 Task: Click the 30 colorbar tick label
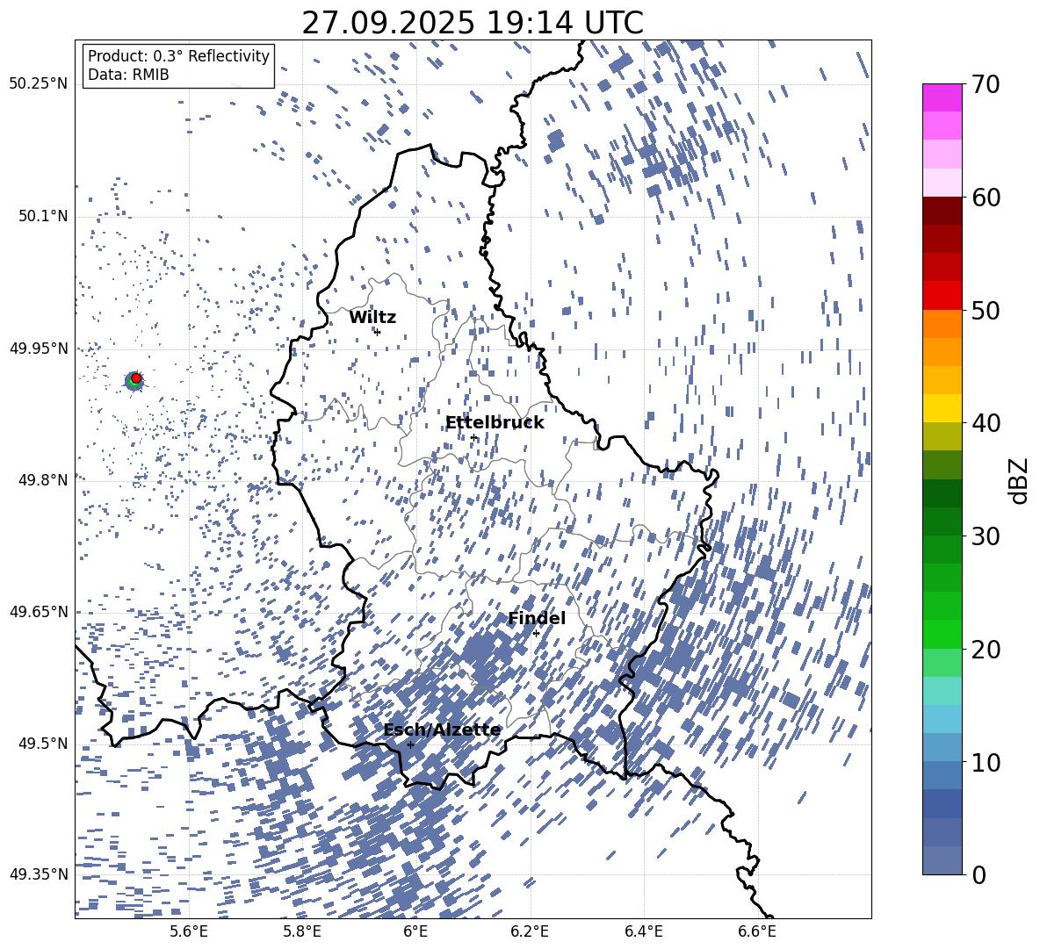click(986, 536)
